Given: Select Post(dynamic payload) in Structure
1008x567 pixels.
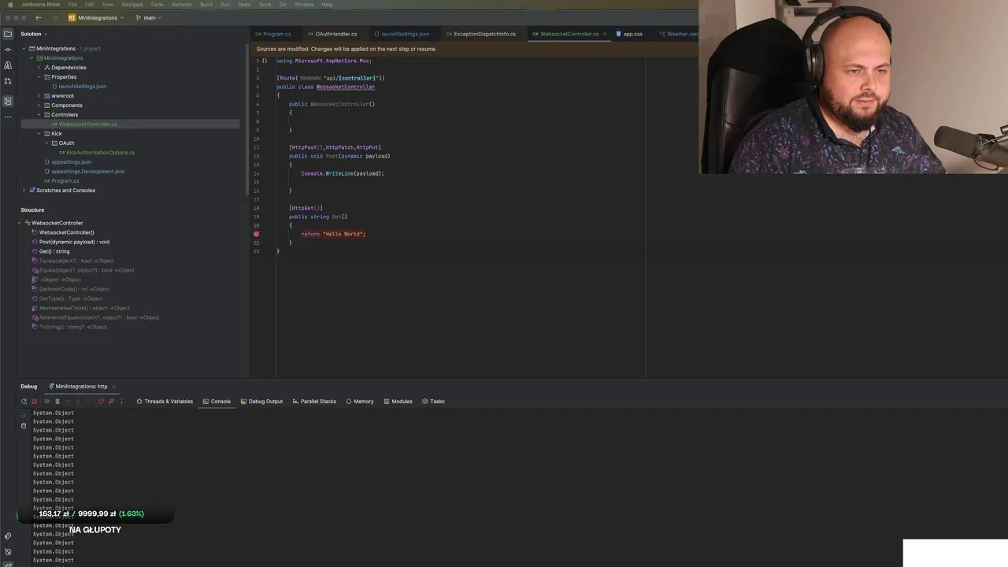Looking at the screenshot, I should point(74,242).
